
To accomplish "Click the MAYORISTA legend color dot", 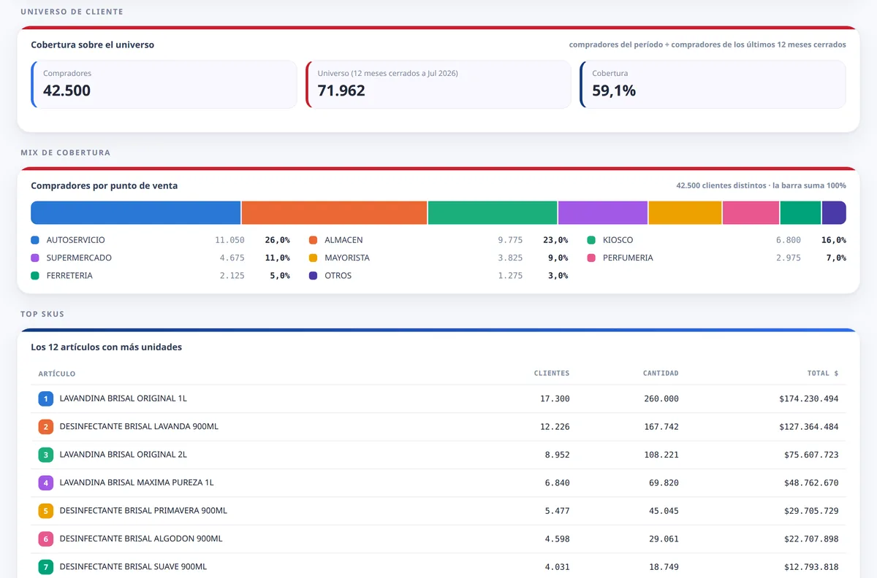I will [x=313, y=258].
